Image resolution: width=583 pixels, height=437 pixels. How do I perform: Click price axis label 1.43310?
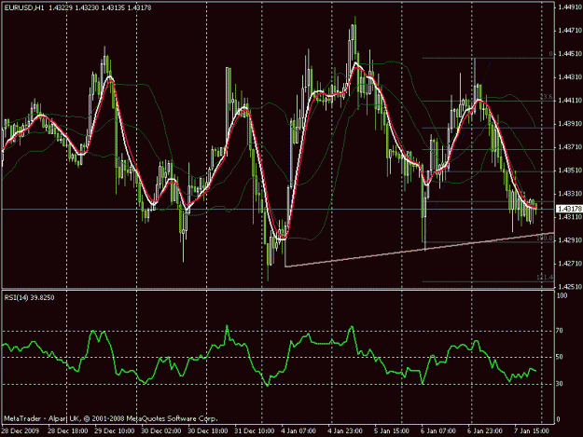coord(570,194)
